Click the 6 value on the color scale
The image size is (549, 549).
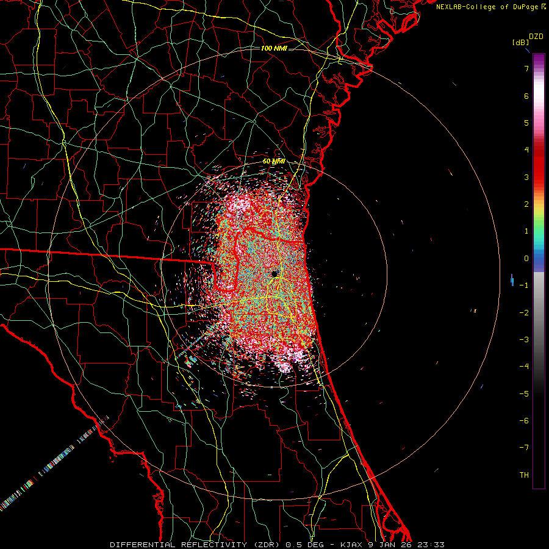click(x=526, y=96)
